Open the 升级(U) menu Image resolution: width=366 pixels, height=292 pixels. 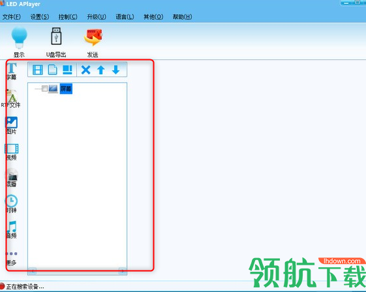[97, 17]
